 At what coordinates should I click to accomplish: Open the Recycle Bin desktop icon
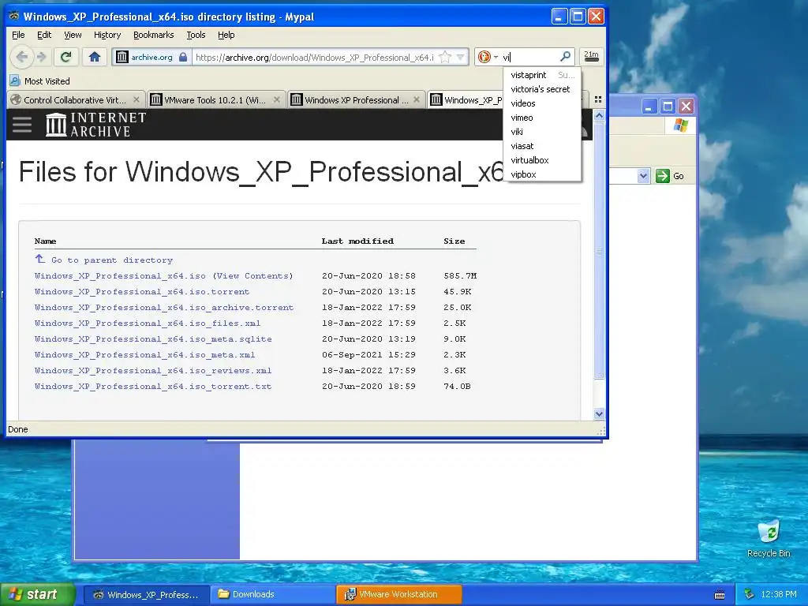click(x=769, y=538)
